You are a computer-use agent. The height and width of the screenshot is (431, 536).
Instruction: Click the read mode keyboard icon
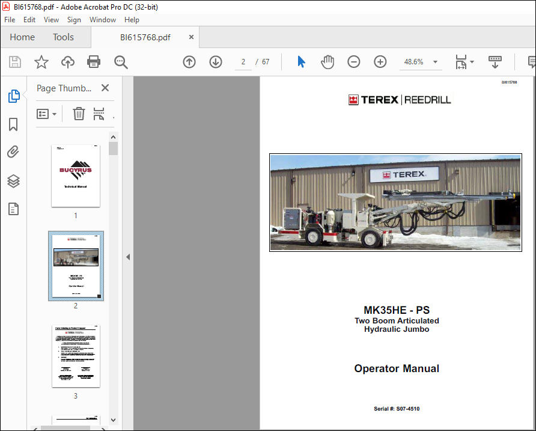tap(495, 62)
